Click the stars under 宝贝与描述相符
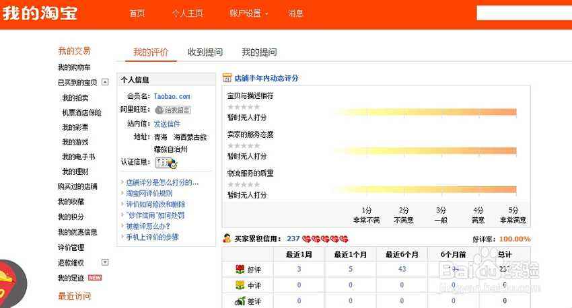Viewport: 572px width, 308px height. 244,107
